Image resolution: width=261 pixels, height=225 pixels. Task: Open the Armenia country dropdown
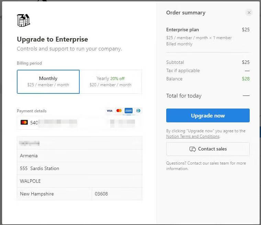(x=79, y=156)
